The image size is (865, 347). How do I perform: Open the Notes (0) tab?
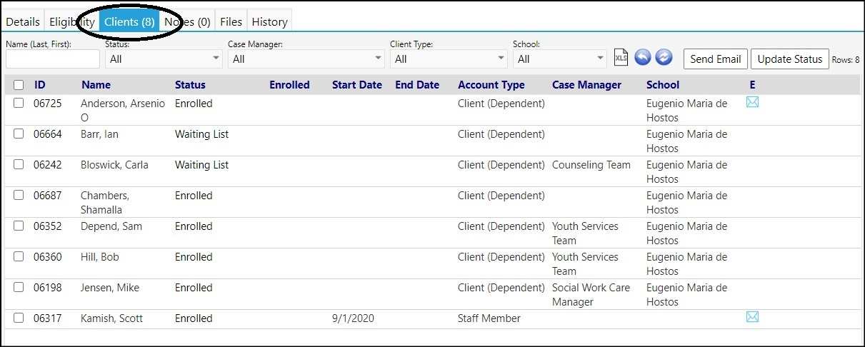pyautogui.click(x=187, y=21)
